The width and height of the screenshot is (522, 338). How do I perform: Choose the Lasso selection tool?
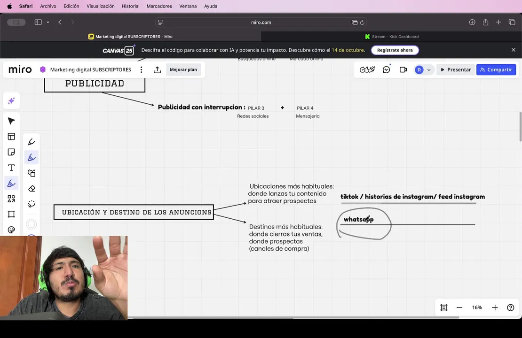tap(32, 204)
